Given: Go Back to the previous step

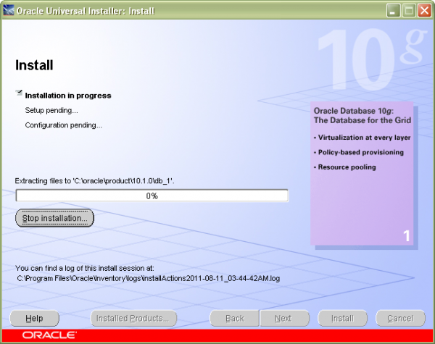Looking at the screenshot, I should point(235,318).
